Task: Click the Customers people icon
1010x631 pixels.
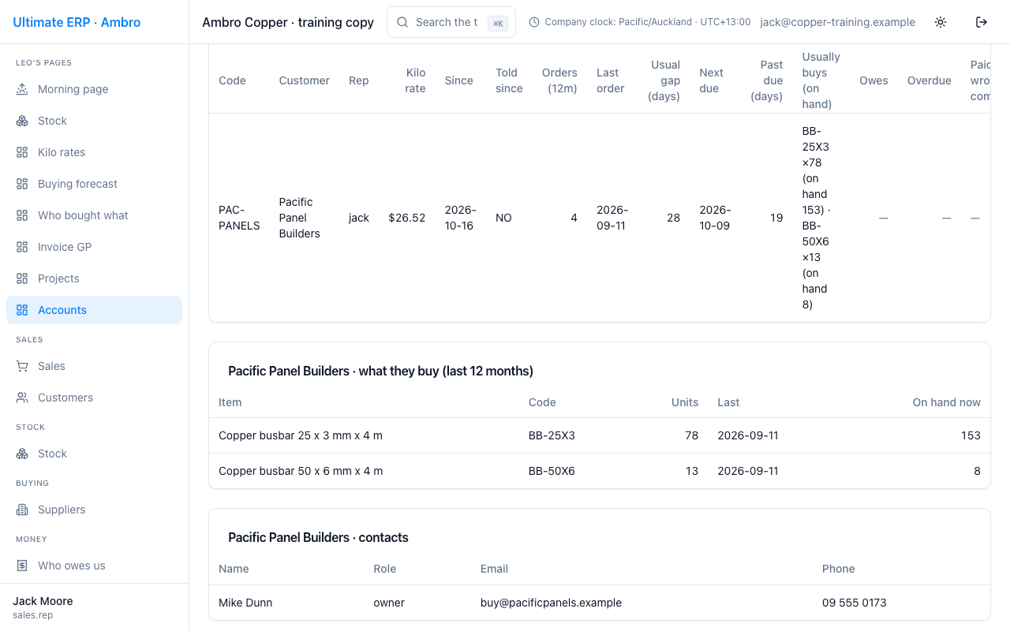Action: (22, 398)
